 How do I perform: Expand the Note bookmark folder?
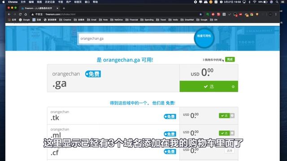point(104,20)
